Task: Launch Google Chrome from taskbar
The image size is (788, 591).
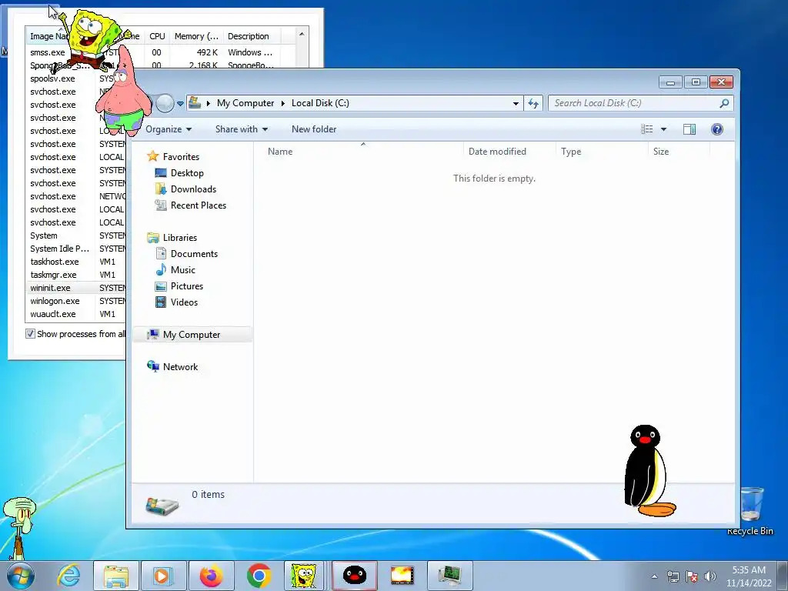Action: 259,576
